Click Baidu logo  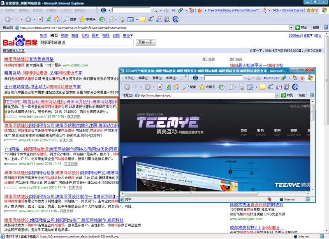point(20,40)
